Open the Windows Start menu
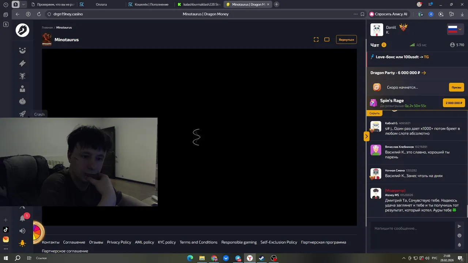 (x=6, y=258)
